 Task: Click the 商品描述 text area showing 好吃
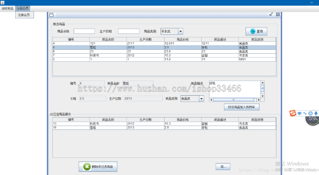235,89
